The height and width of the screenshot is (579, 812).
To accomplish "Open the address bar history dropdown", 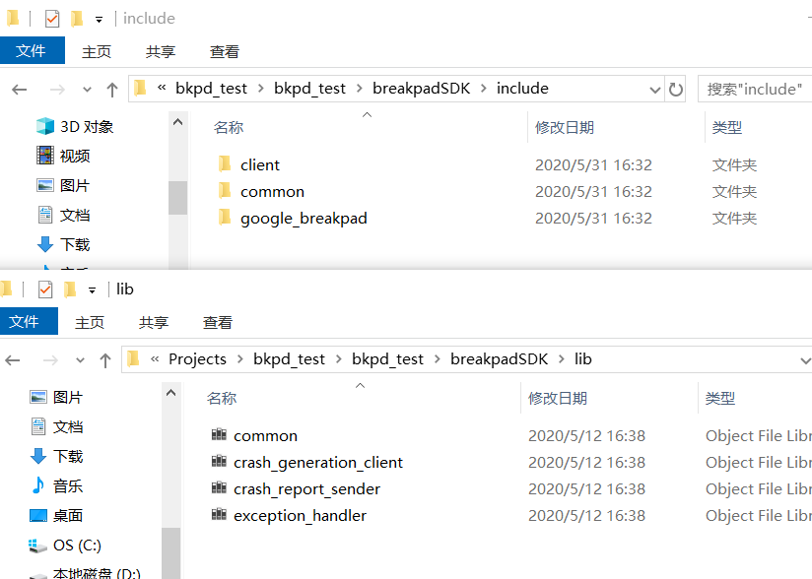I will [655, 89].
